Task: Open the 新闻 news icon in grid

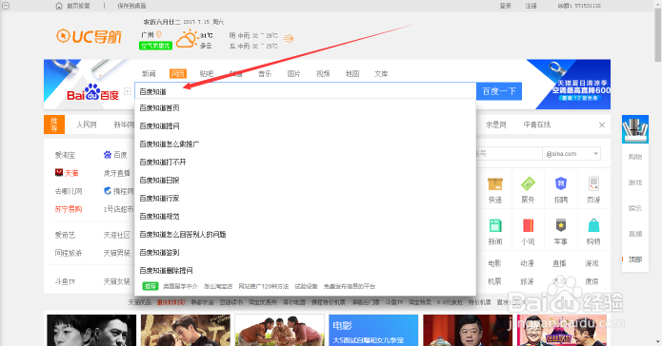Action: [x=495, y=225]
